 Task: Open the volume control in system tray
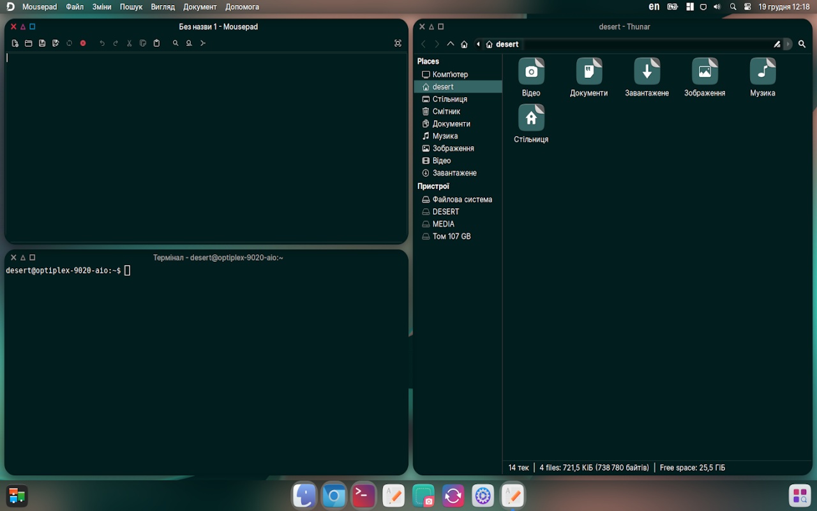(717, 7)
